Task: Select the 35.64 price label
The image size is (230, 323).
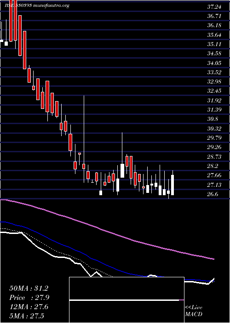Action: (x=214, y=35)
